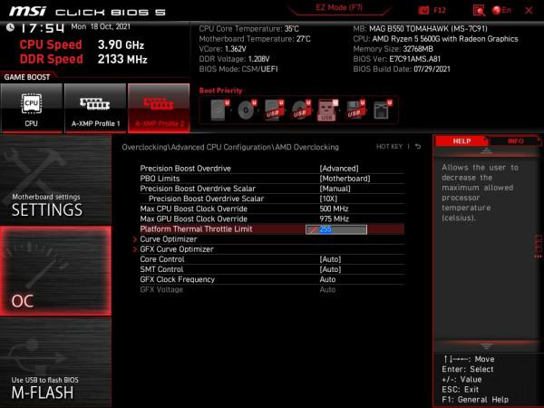Select the highlighted USB key boot device
Viewport: 544px width, 408px height.
pos(327,111)
